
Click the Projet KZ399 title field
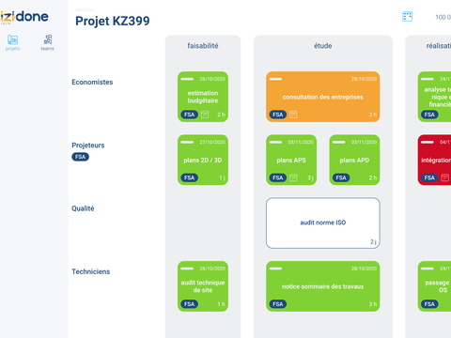(x=113, y=21)
